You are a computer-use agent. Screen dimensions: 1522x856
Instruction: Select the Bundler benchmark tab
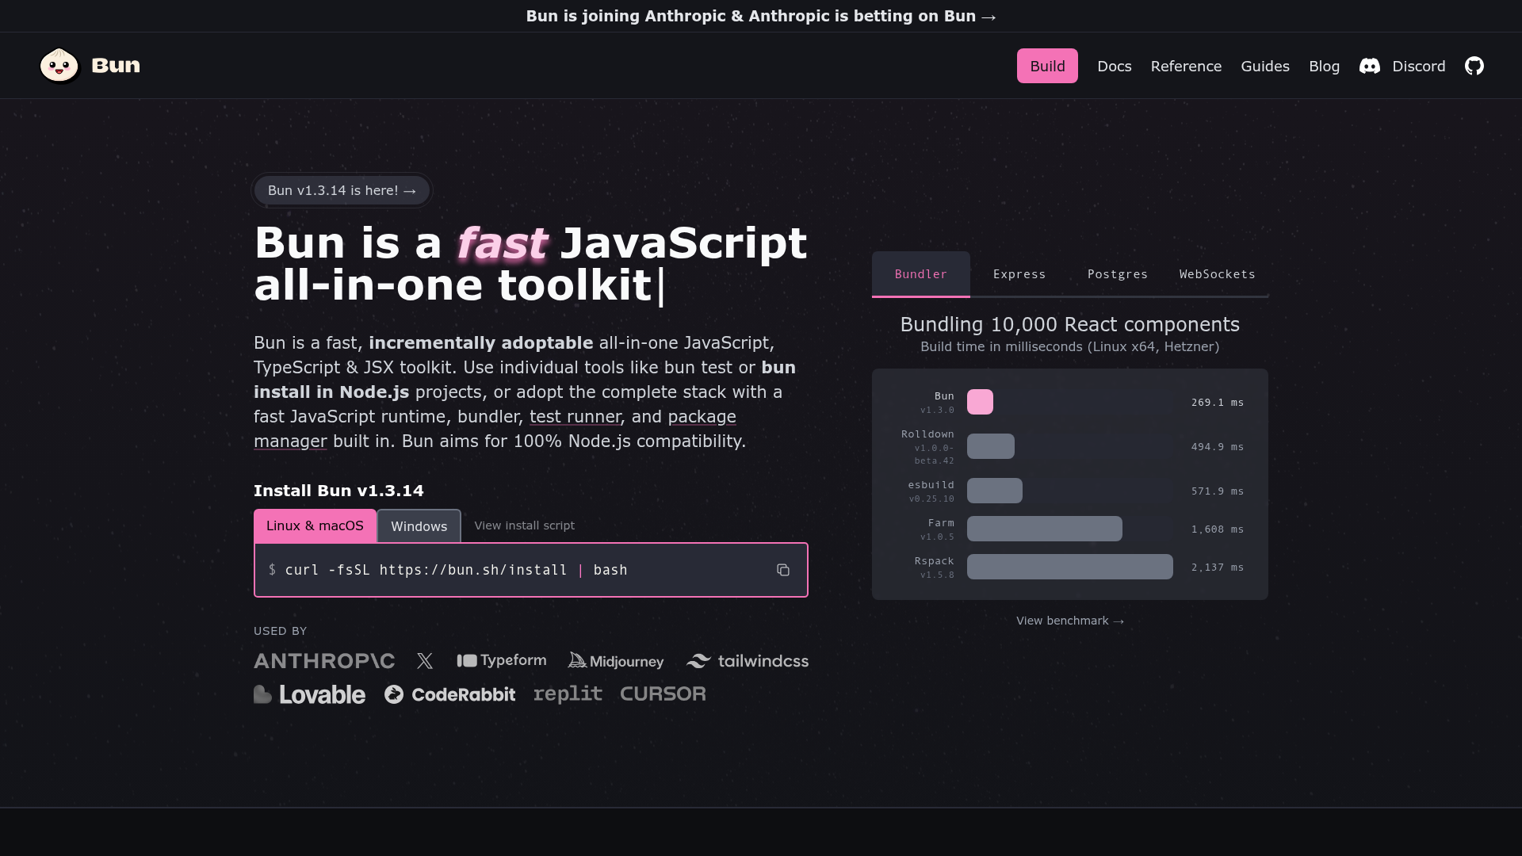pos(921,274)
